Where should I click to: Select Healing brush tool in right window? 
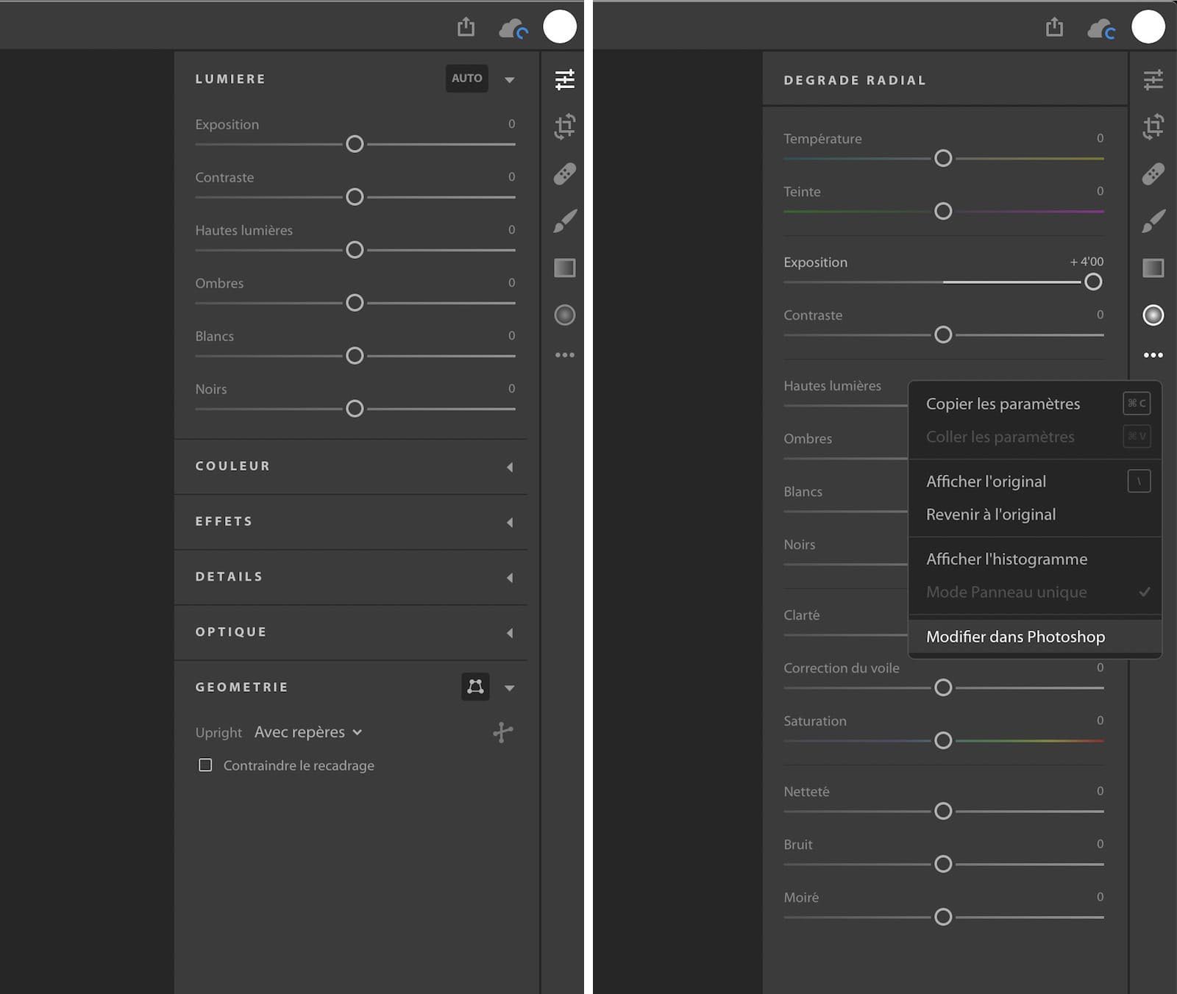click(x=1153, y=174)
